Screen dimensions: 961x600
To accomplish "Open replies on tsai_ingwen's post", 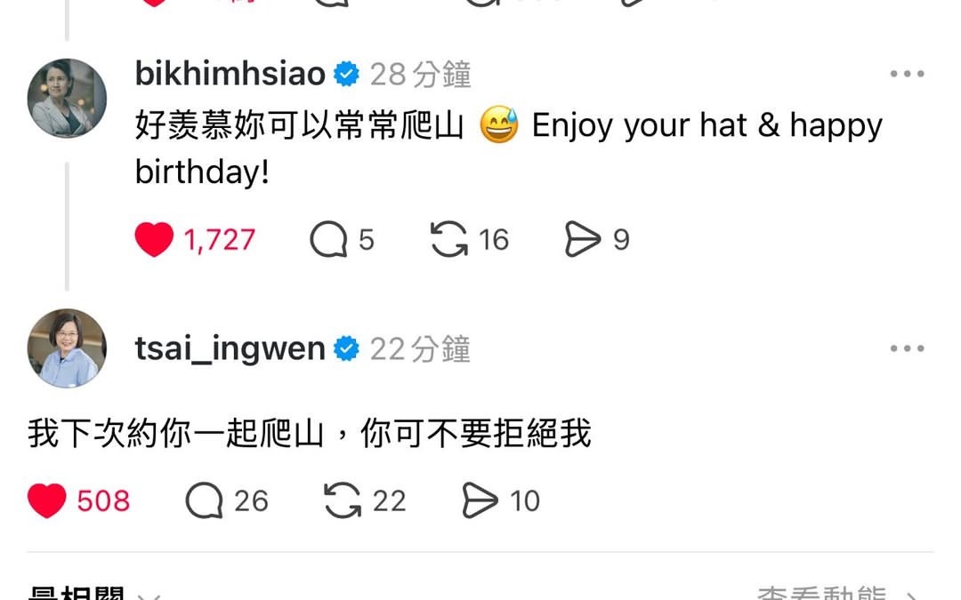I will click(204, 500).
